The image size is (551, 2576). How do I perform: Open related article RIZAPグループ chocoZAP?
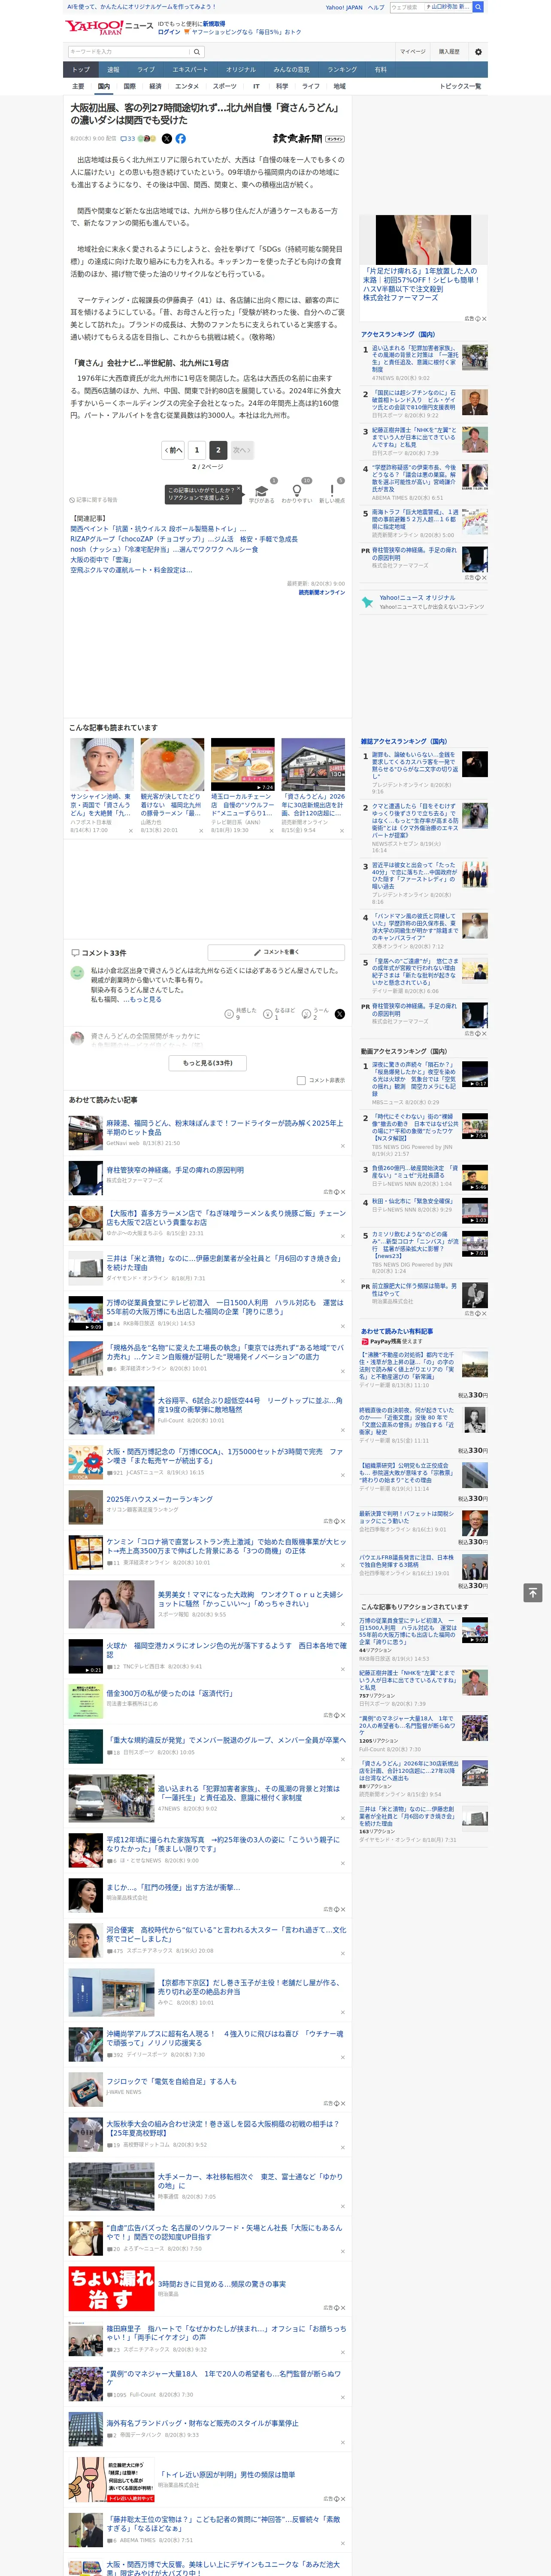[x=184, y=539]
